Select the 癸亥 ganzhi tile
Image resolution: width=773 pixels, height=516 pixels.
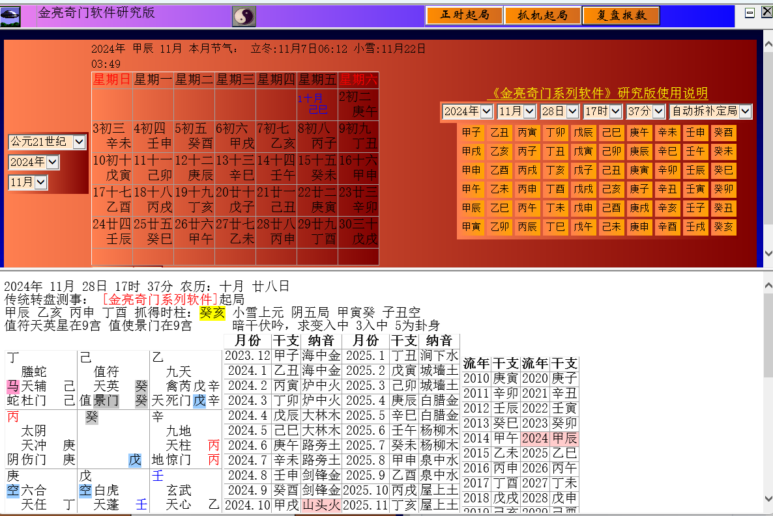coord(723,227)
